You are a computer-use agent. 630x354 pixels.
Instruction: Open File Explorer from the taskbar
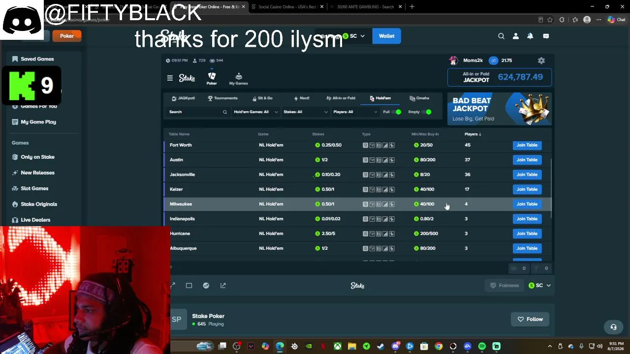[352, 346]
